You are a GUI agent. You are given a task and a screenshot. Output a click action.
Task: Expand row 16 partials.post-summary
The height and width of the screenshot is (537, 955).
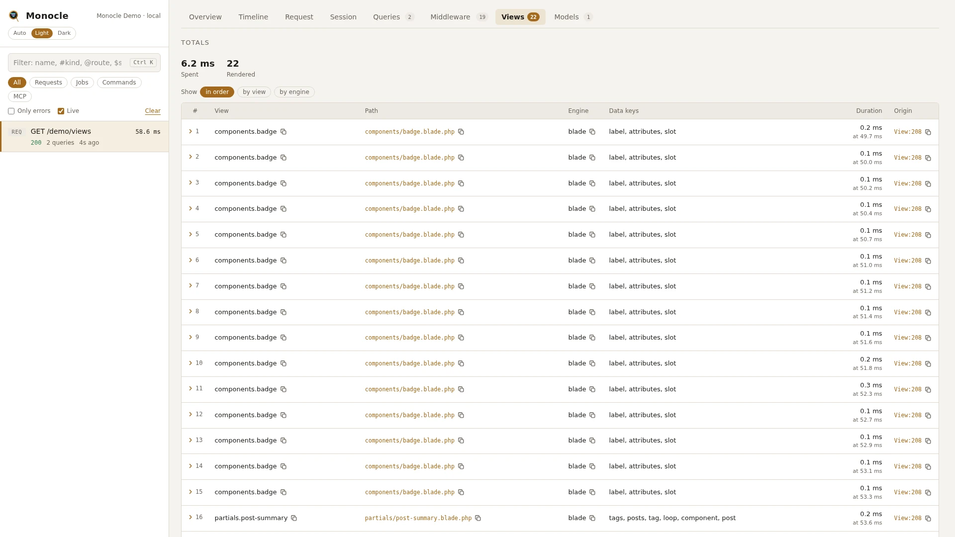191,517
